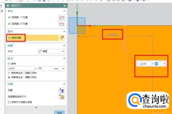
Task: Grab the on-canvas input box drag handle
Action: tap(137, 64)
